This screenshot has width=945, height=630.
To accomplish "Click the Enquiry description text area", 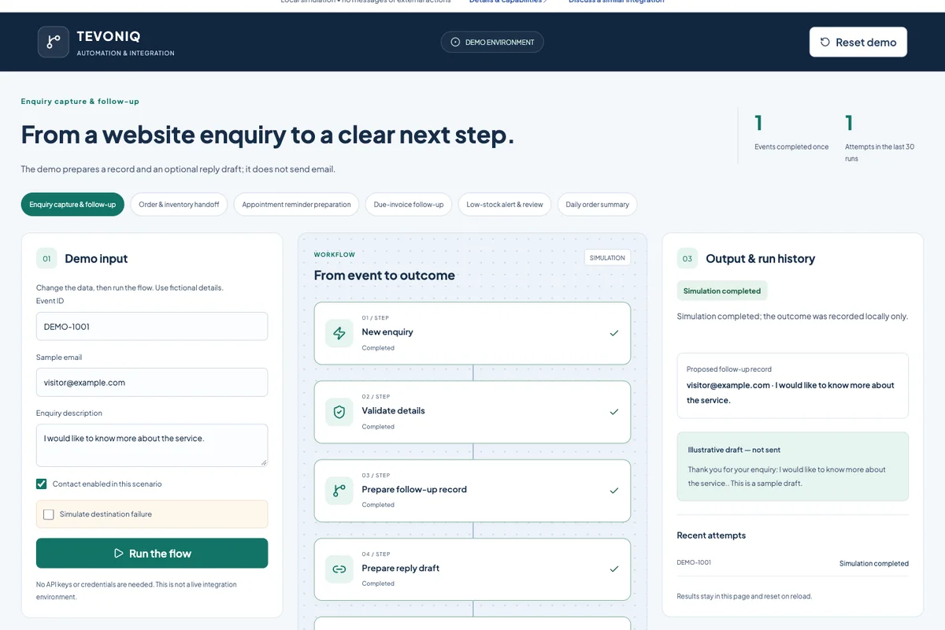I will click(152, 445).
